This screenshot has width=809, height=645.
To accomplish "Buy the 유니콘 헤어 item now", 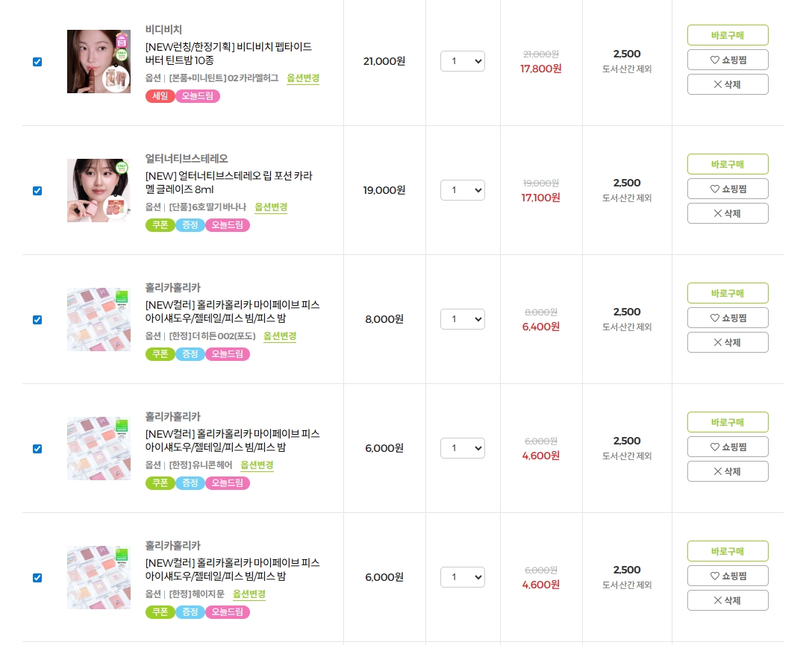I will 728,422.
